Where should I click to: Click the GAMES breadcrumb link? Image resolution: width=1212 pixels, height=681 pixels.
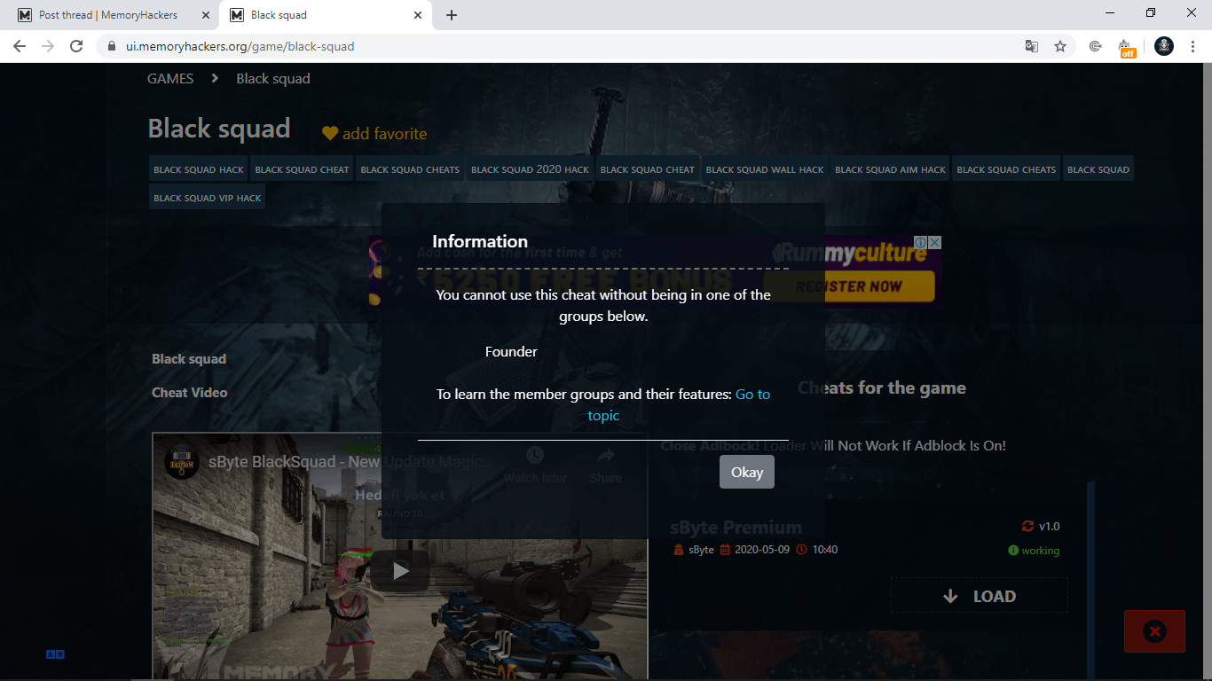(x=170, y=78)
